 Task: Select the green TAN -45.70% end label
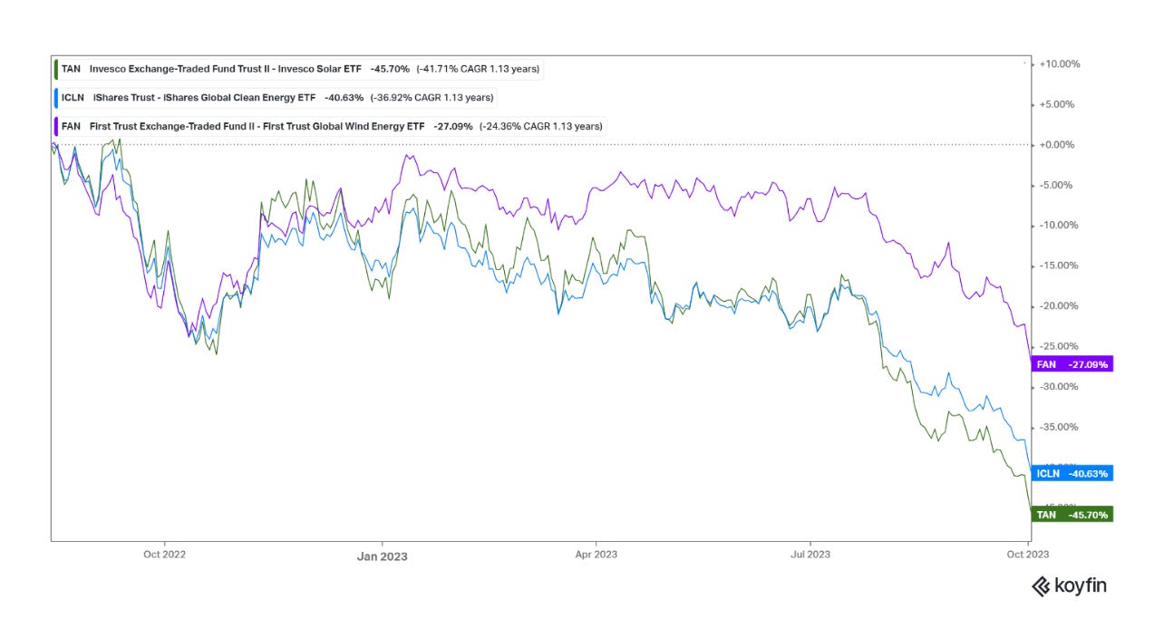pyautogui.click(x=1072, y=514)
